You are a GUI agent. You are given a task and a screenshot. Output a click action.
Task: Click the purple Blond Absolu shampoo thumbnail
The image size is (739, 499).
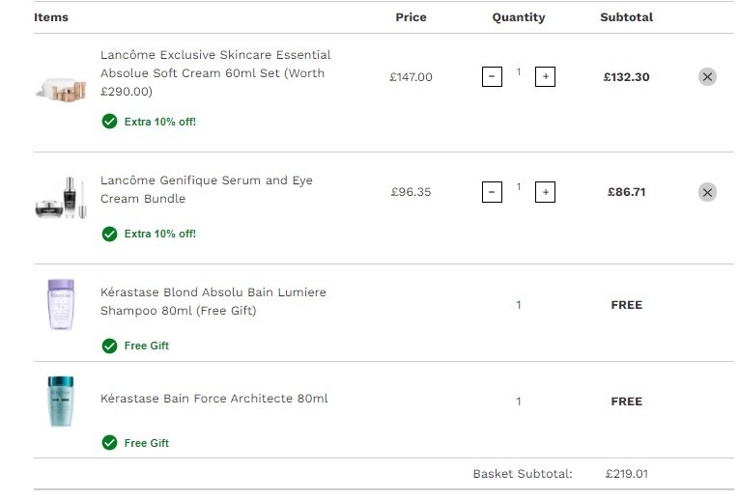click(x=61, y=305)
